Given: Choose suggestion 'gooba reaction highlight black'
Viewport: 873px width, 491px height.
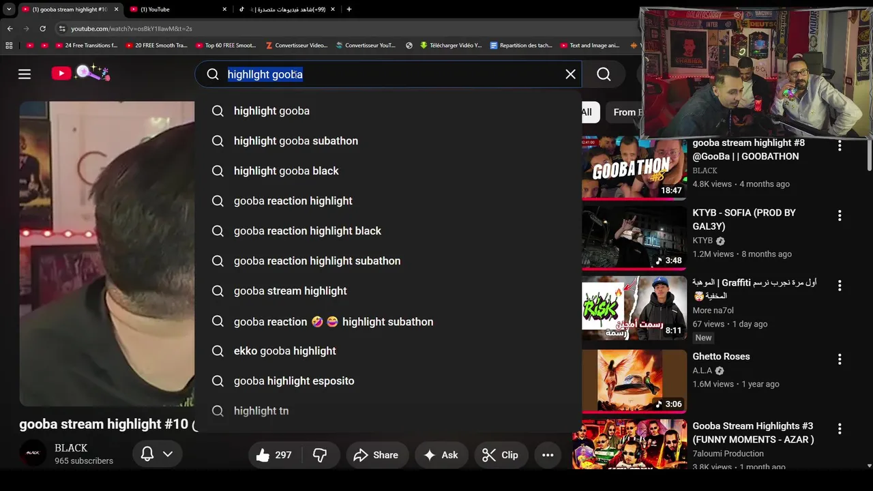Looking at the screenshot, I should tap(388, 230).
